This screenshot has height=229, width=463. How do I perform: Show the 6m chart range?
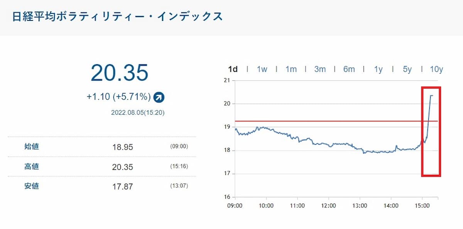(x=349, y=69)
